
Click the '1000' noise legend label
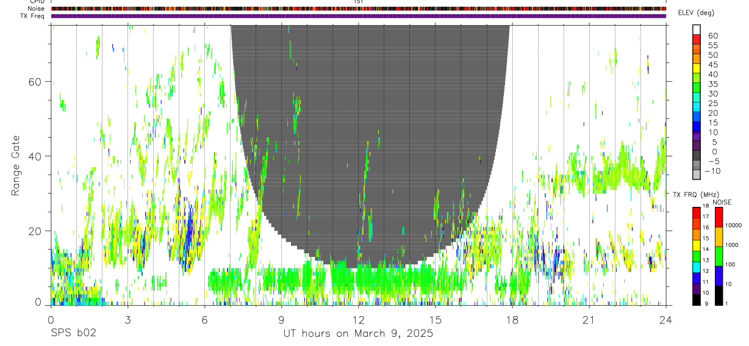(x=733, y=244)
